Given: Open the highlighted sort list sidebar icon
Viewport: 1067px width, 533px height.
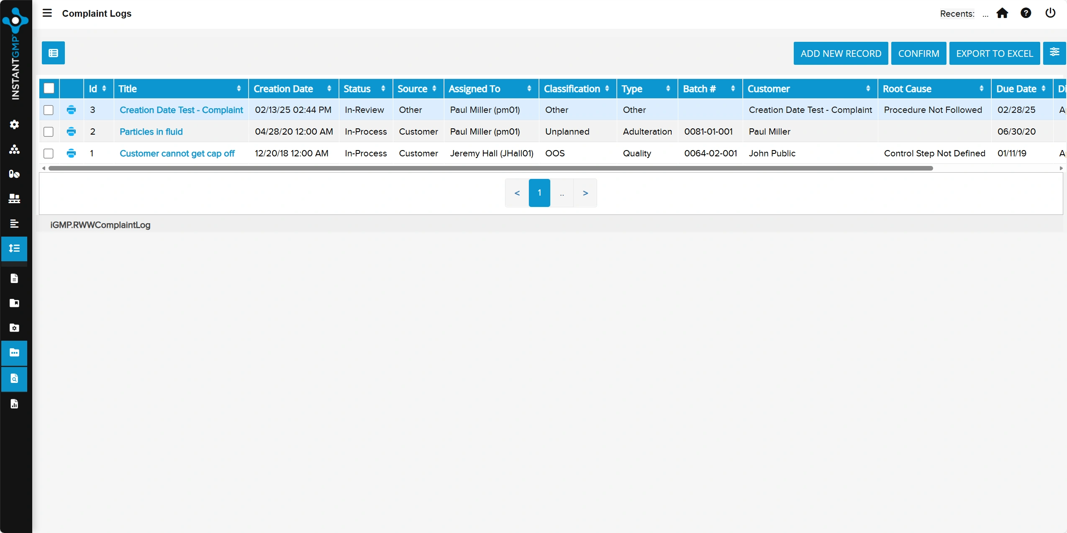Looking at the screenshot, I should coord(15,249).
